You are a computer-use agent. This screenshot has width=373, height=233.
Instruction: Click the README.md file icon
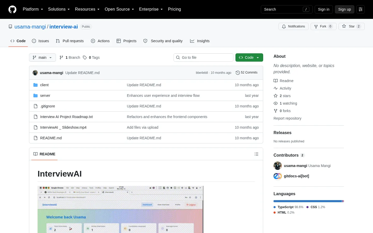pyautogui.click(x=35, y=138)
